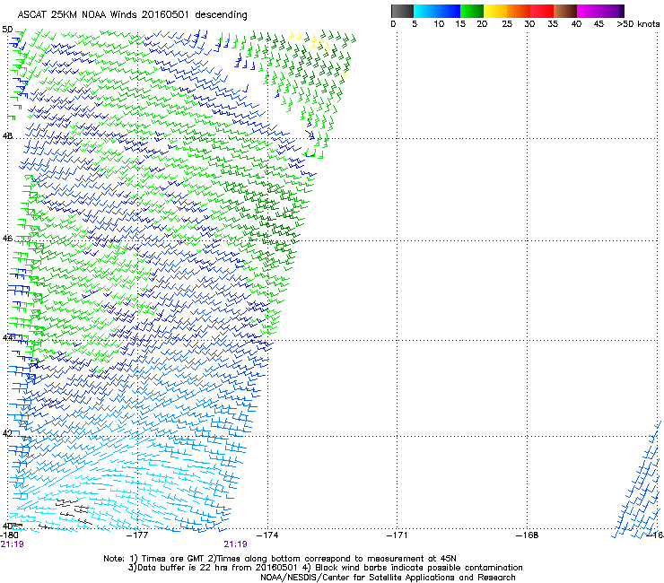
Task: Click the cyan 5-10 knots legend segment
Action: tap(425, 11)
